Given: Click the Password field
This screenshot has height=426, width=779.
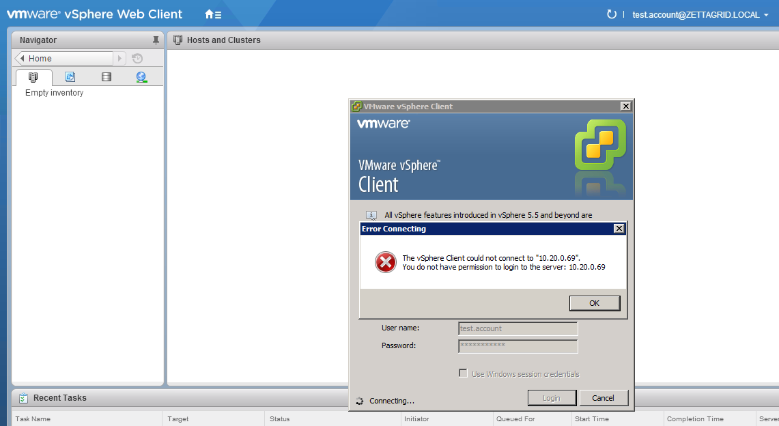Looking at the screenshot, I should point(518,346).
